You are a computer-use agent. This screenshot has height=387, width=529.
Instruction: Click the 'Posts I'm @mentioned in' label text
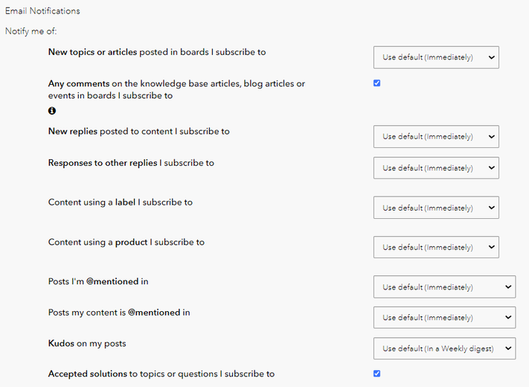[x=98, y=281]
